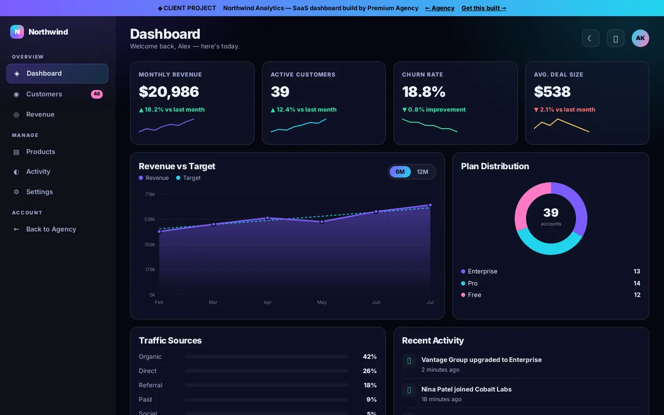Open the Products section
Viewport: 664px width, 415px height.
(x=57, y=152)
